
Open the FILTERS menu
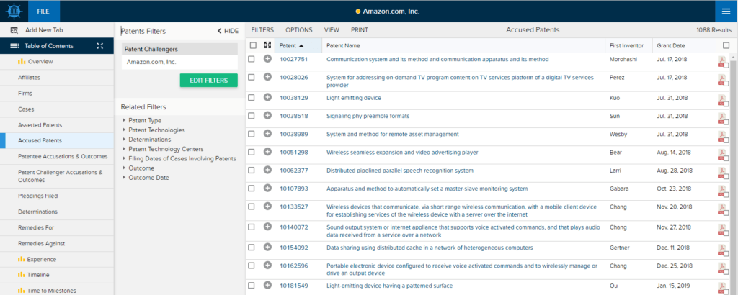tap(262, 30)
